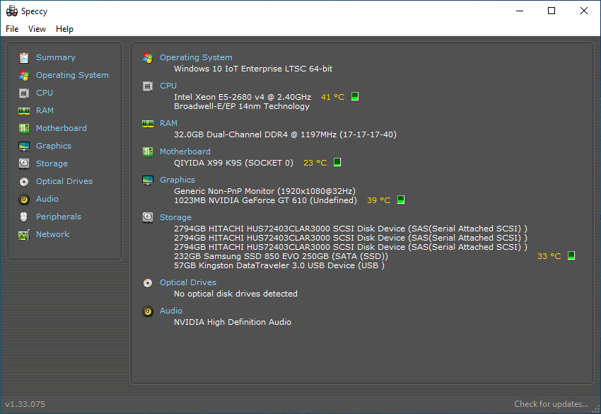Click the Operating System heading link
The image size is (601, 414).
point(196,57)
